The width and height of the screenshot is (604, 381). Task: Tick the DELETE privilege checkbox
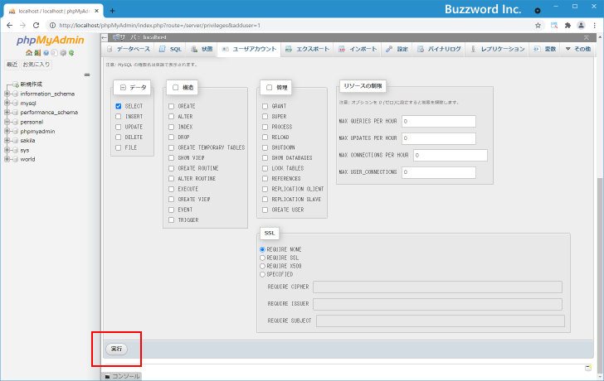(119, 137)
